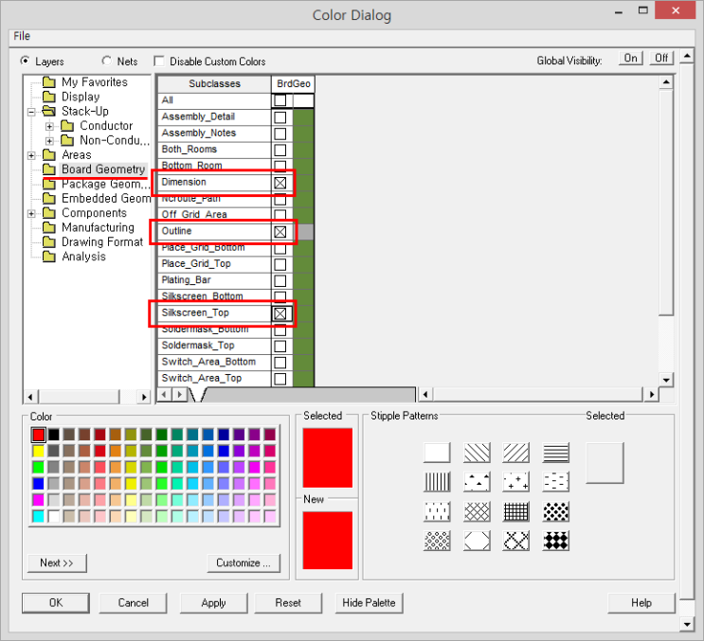The width and height of the screenshot is (704, 641).
Task: Select the solid white stipple pattern
Action: tap(437, 453)
